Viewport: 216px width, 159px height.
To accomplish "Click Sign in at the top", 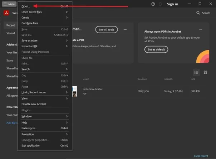I will pos(172,4).
